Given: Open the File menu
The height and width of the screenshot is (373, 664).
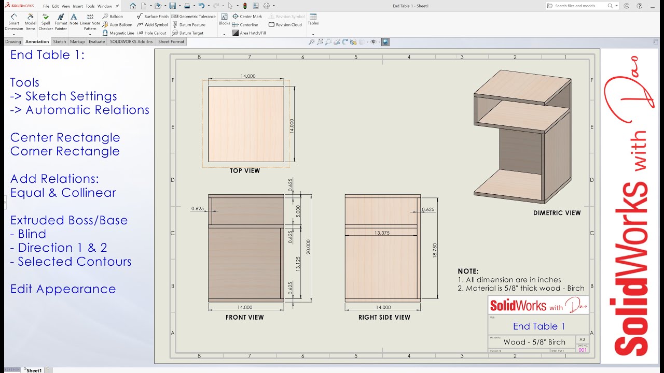Looking at the screenshot, I should coord(46,6).
